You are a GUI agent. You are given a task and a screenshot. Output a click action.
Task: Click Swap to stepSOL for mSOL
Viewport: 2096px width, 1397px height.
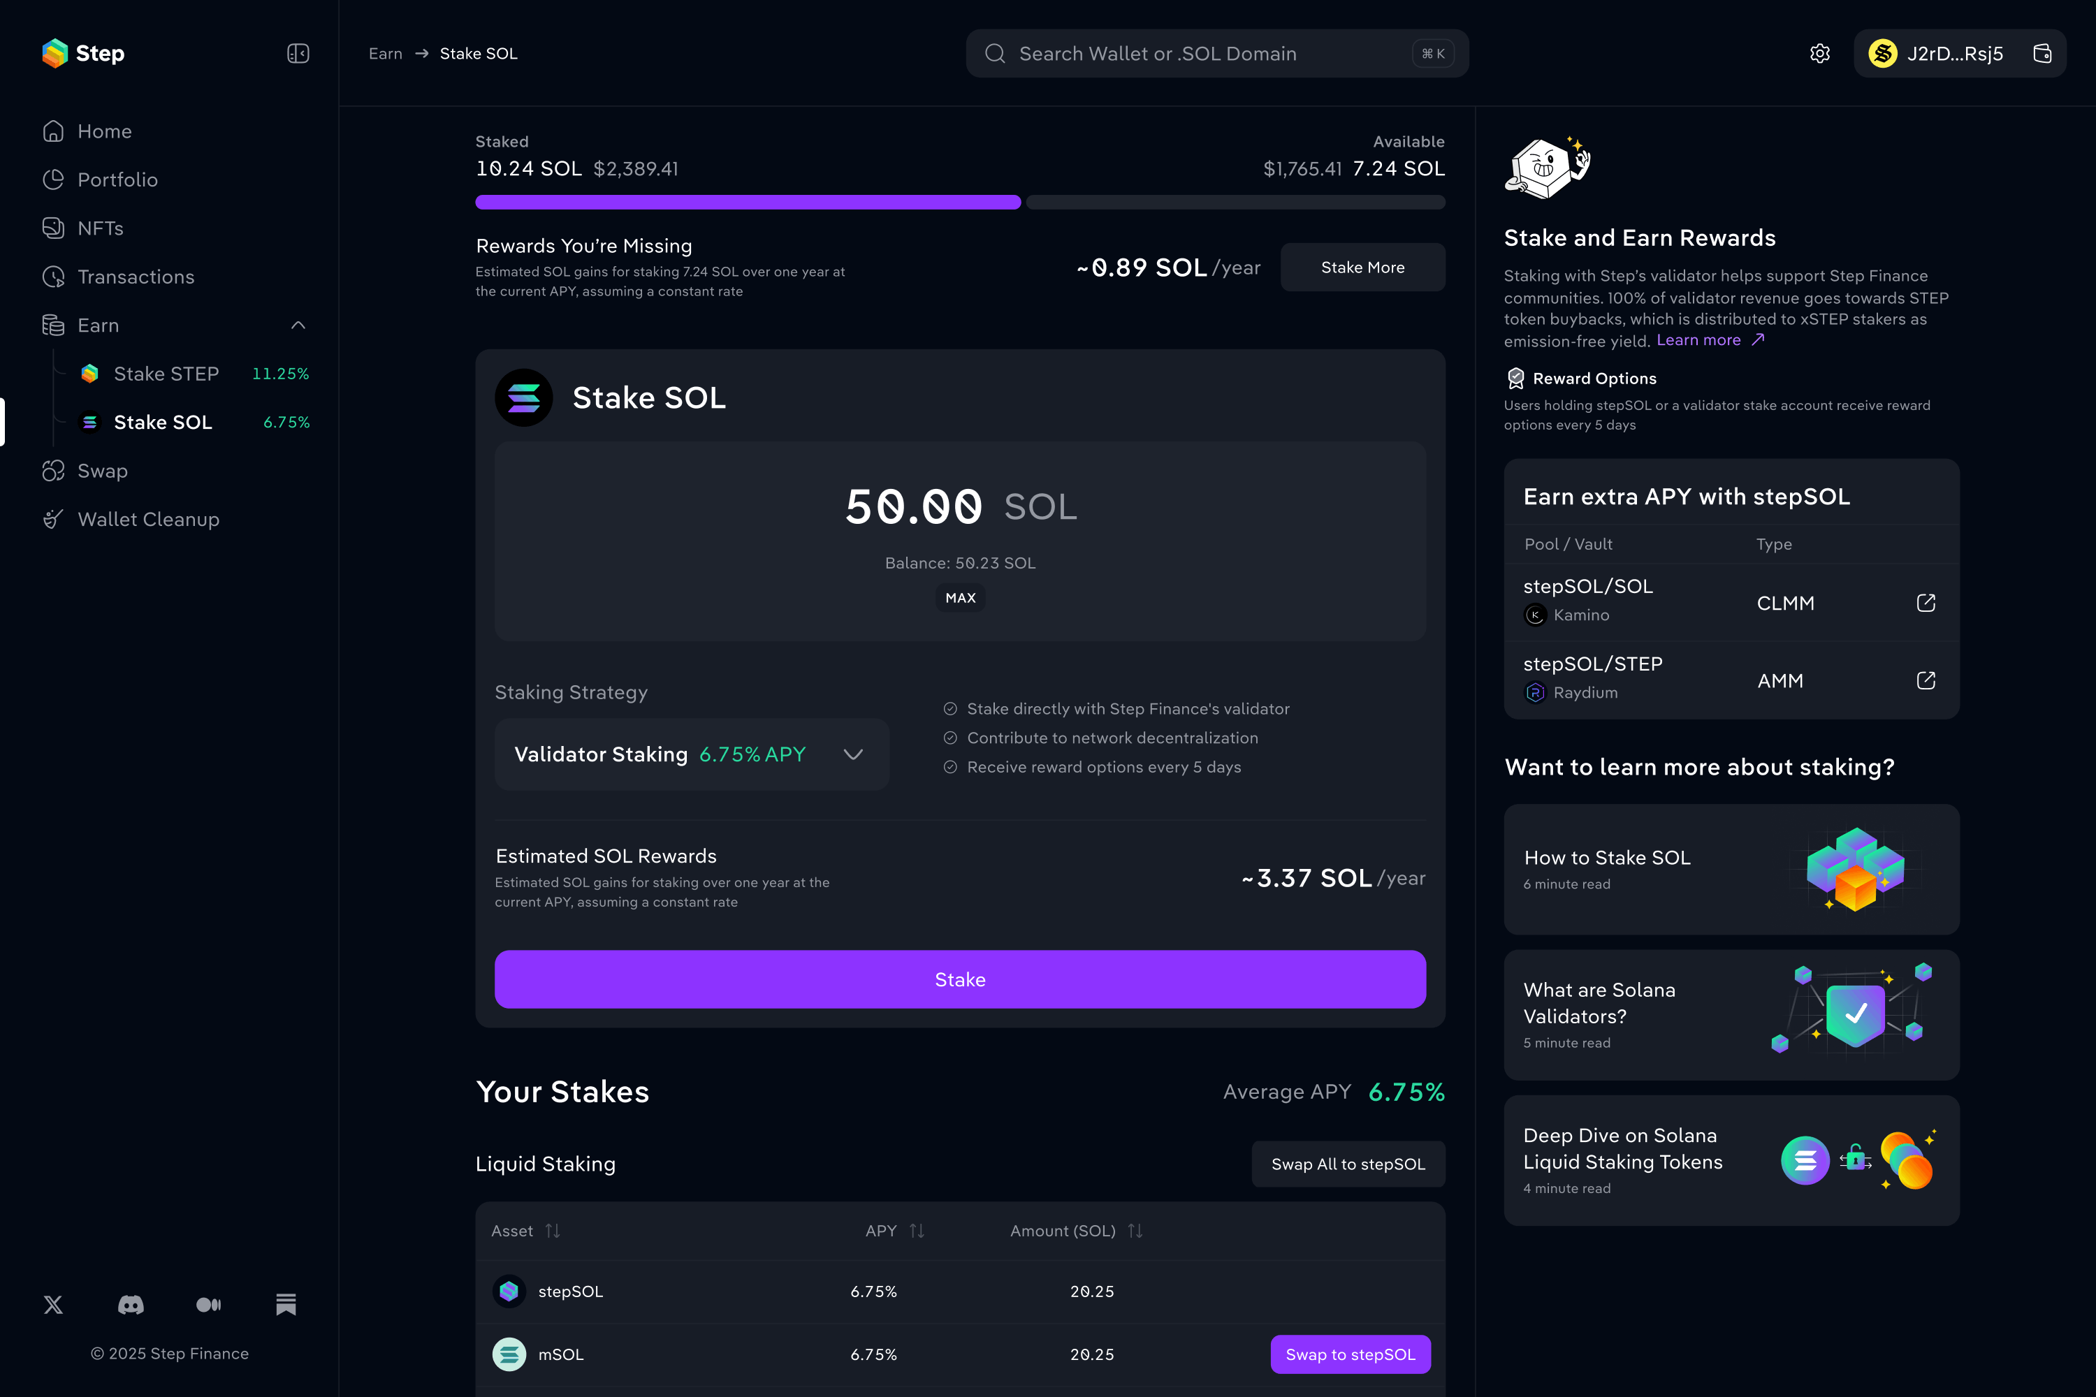point(1350,1354)
